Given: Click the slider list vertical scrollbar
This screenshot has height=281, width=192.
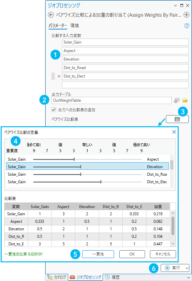Looking at the screenshot, I should pos(172,165).
